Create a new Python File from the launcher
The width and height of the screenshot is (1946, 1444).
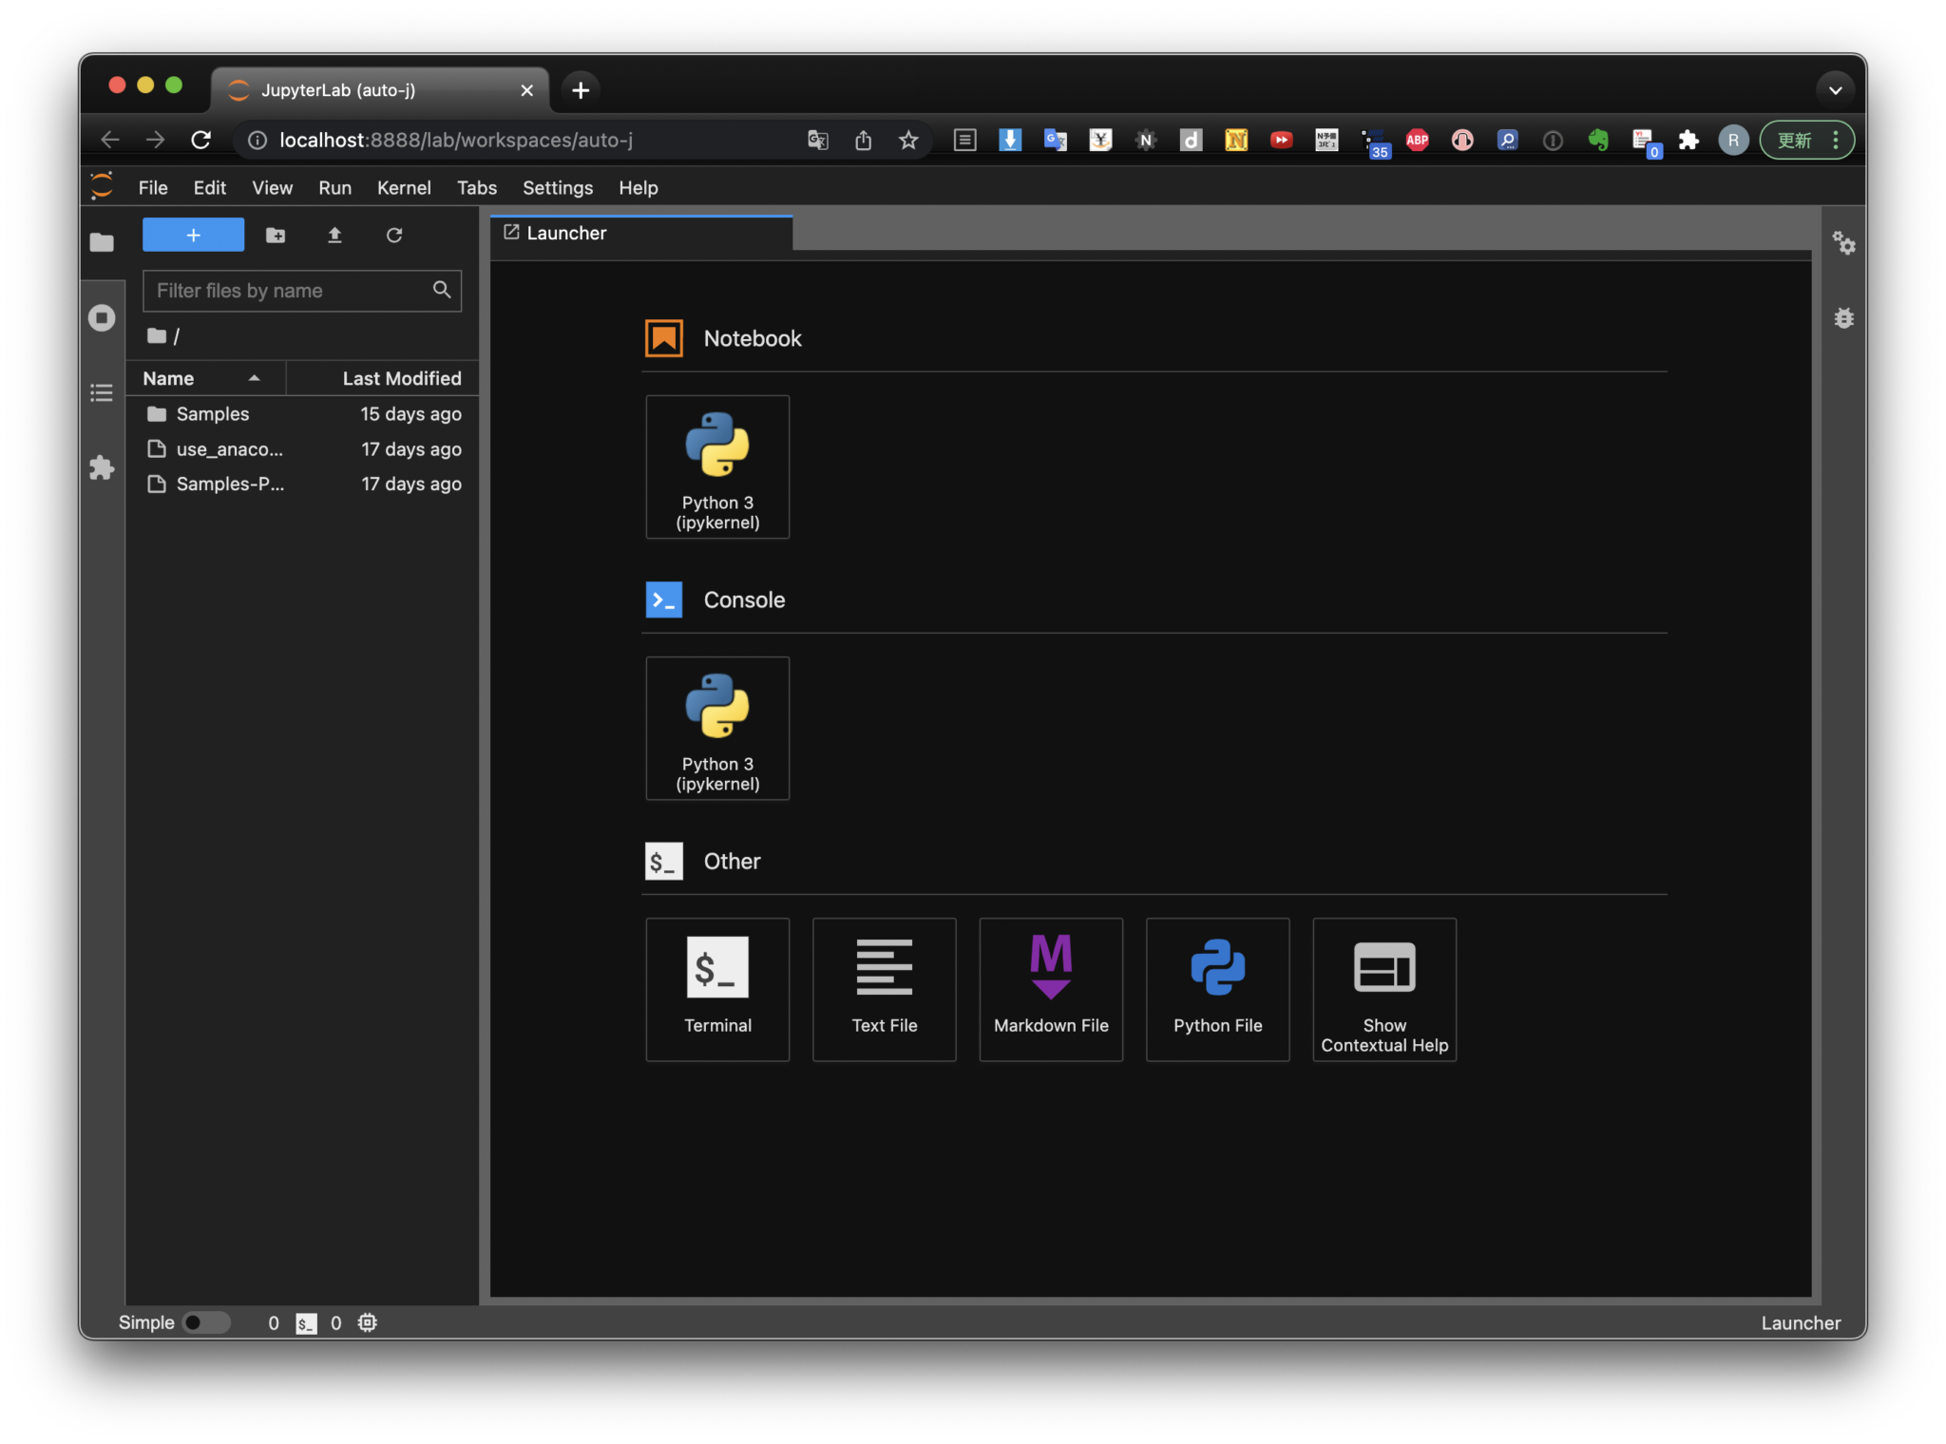pos(1217,989)
